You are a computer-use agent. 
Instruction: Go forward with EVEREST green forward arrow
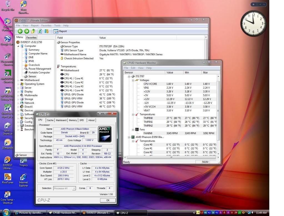(27, 31)
